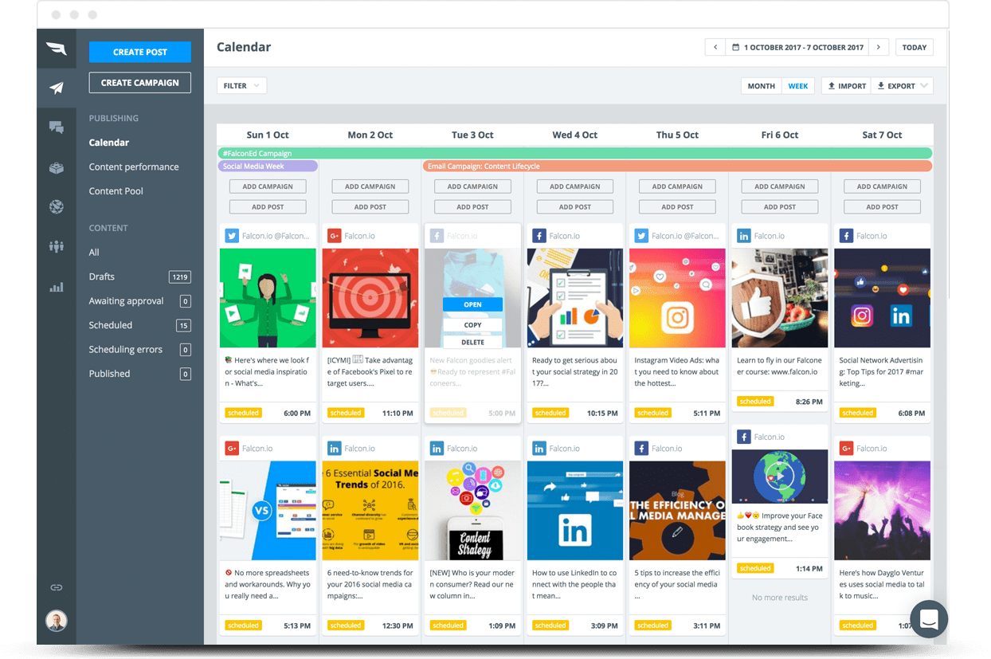This screenshot has height=659, width=991.
Task: Click the Create Post button
Action: (140, 52)
